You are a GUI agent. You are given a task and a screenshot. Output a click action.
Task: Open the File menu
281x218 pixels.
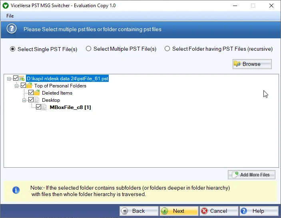click(x=10, y=16)
